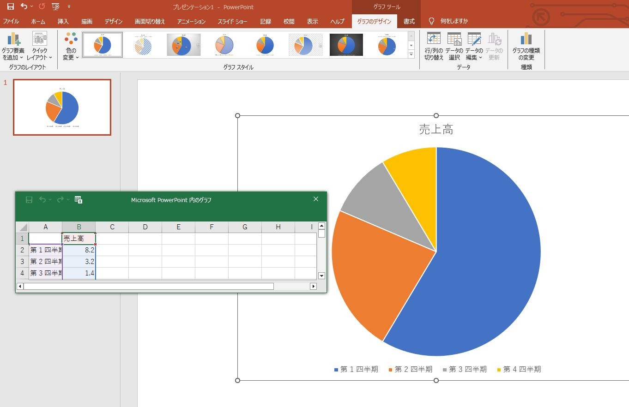Screen dimensions: 629x407
Task: Click Select All corner of spreadsheet
Action: point(23,227)
